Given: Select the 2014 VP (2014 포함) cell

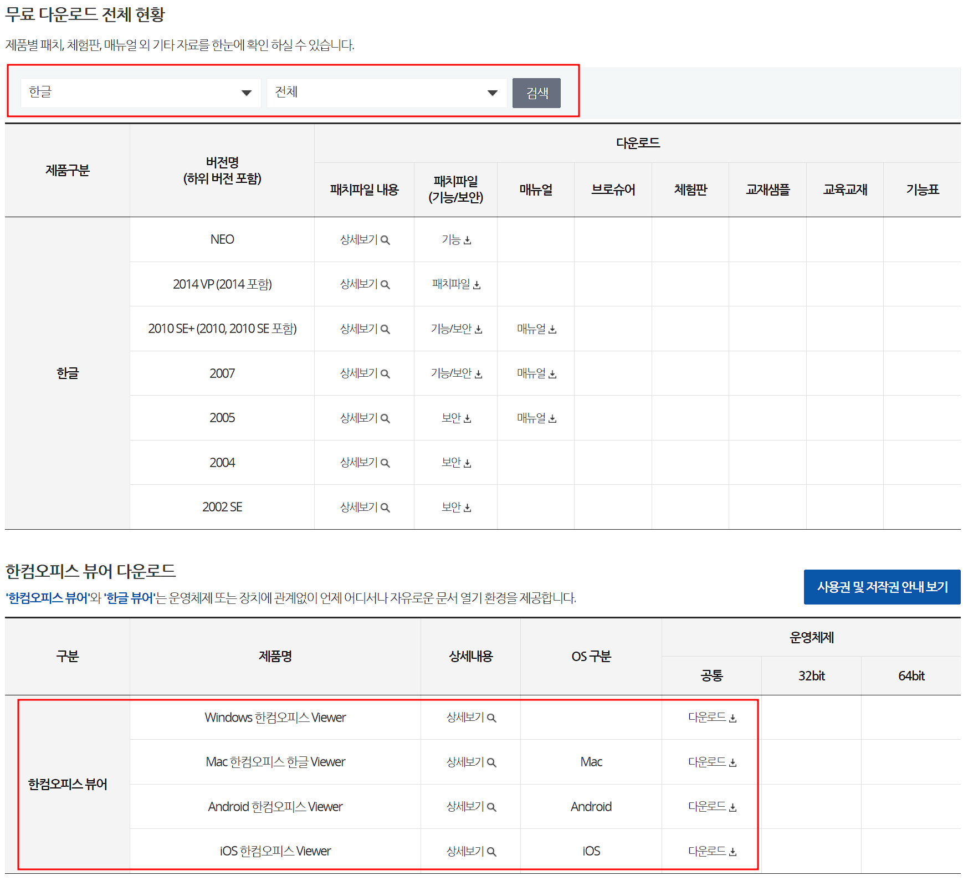Looking at the screenshot, I should coord(222,284).
